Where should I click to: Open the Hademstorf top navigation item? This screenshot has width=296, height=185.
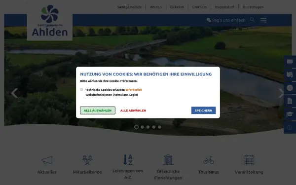pyautogui.click(x=224, y=7)
